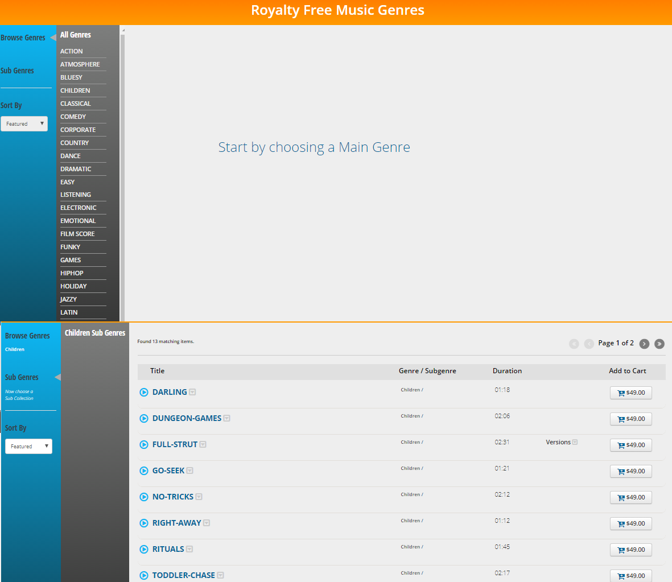Pick the FILM SCORE genre
This screenshot has width=672, height=582.
[x=77, y=234]
